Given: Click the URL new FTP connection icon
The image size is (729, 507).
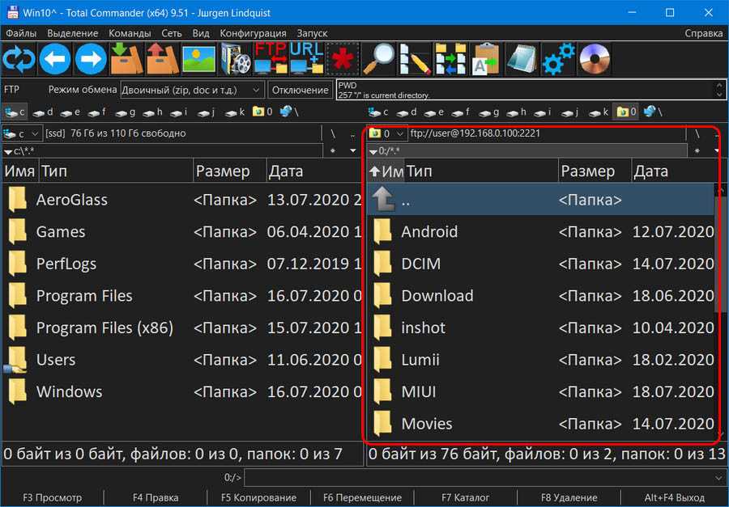Looking at the screenshot, I should point(306,59).
